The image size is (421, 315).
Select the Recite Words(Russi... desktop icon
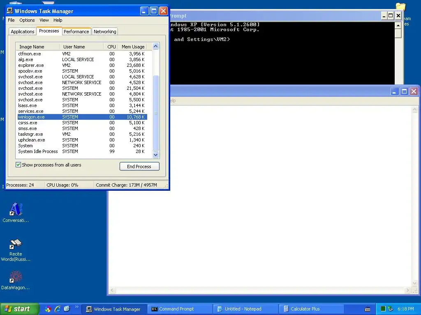click(16, 250)
